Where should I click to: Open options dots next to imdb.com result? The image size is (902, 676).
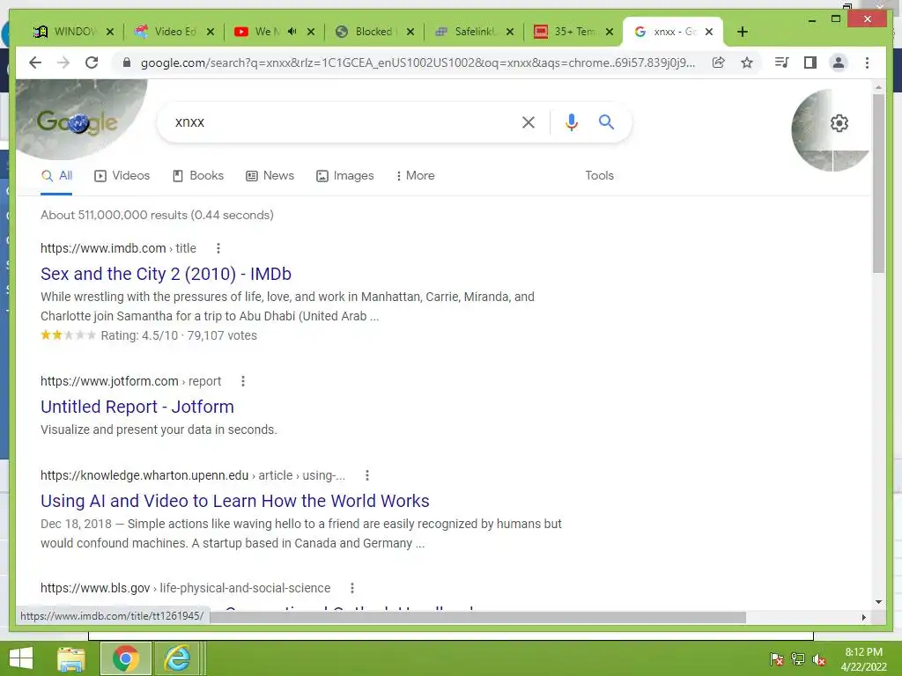coord(218,248)
